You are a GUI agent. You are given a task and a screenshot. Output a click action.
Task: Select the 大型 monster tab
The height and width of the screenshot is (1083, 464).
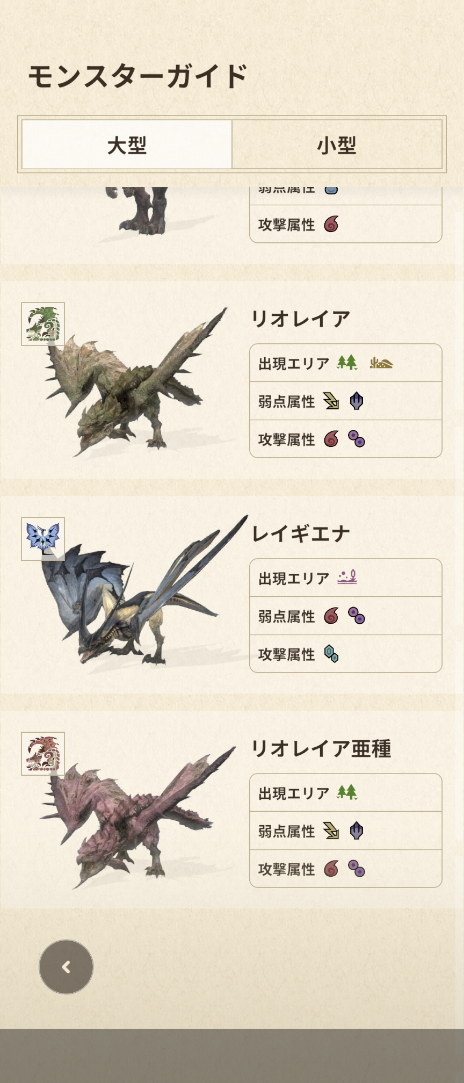(x=127, y=145)
